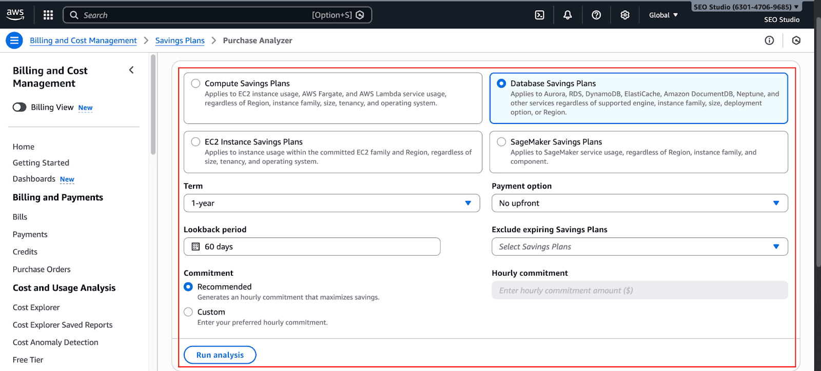Open Dashboards in the sidebar
Viewport: 821px width, 371px height.
click(34, 179)
